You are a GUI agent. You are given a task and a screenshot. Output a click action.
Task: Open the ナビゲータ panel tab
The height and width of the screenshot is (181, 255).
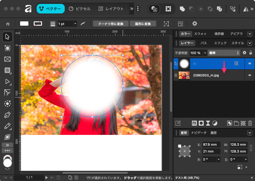[198, 133]
